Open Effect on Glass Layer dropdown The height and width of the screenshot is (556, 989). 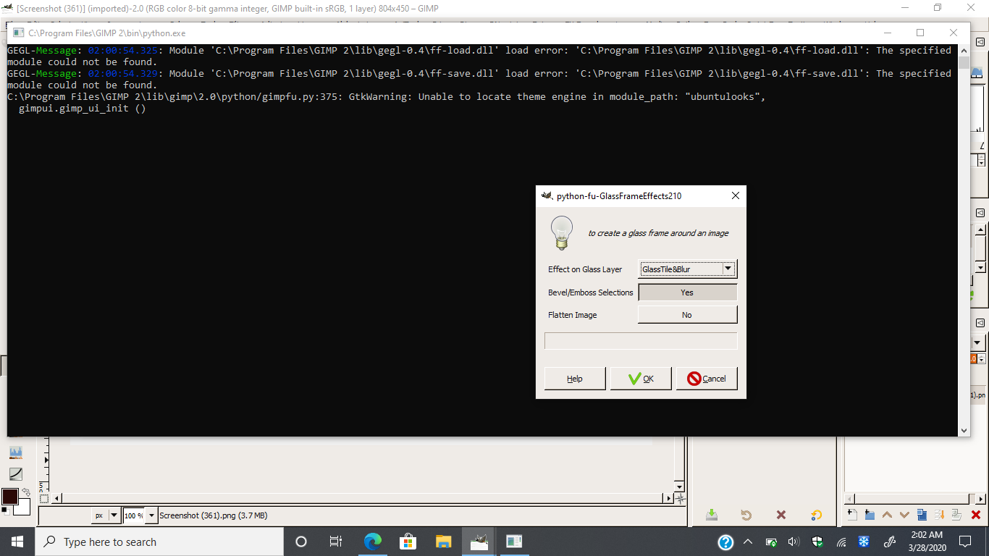tap(687, 269)
